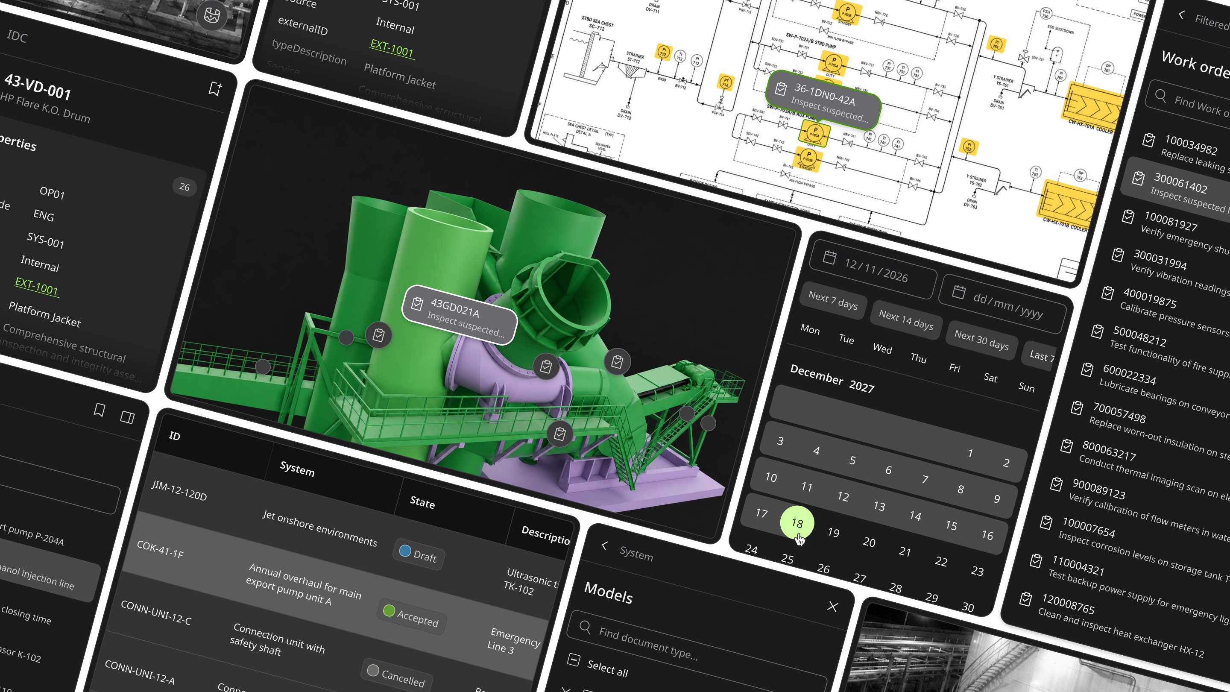The image size is (1230, 692).
Task: Click clipboard marker right of purple pipe
Action: click(x=617, y=362)
